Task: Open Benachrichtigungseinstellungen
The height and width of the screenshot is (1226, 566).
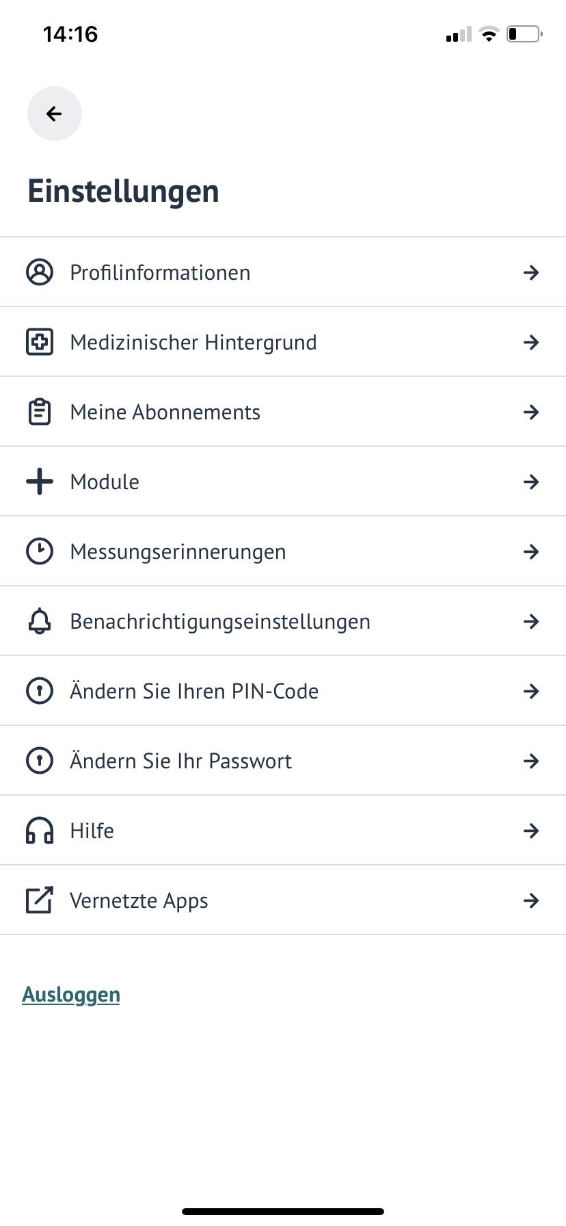Action: click(283, 621)
